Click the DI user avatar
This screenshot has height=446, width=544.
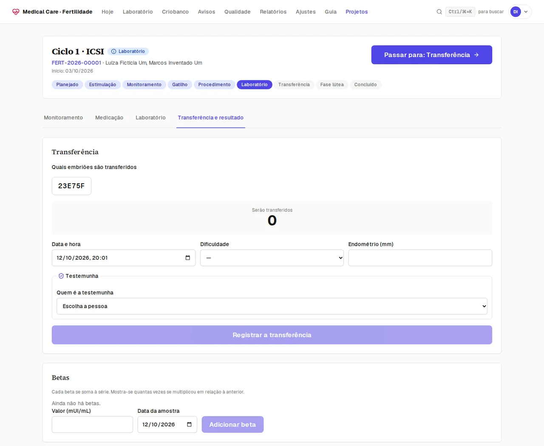click(516, 12)
